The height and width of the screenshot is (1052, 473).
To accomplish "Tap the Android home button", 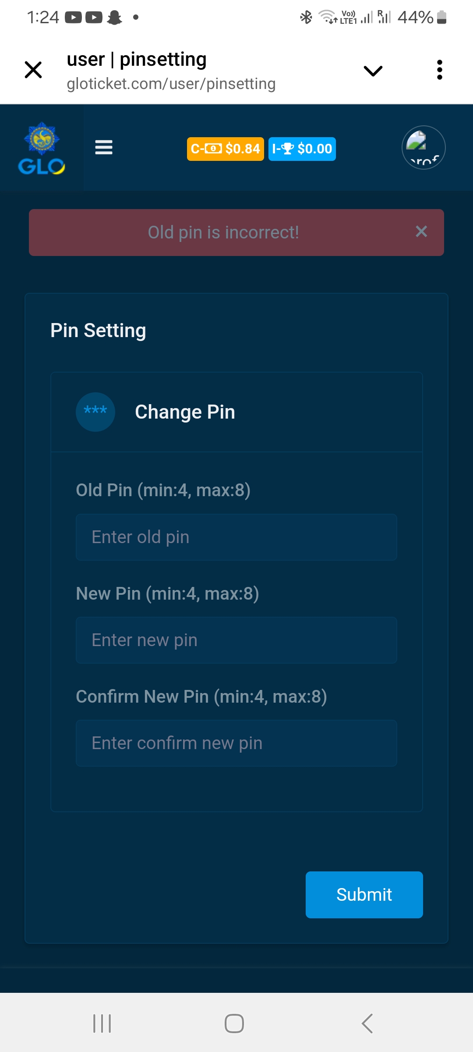I will (234, 1024).
